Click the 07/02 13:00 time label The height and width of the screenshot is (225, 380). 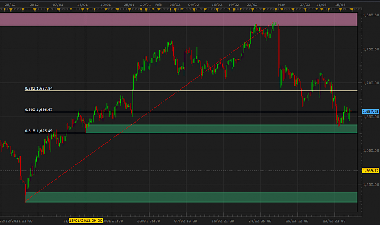click(185, 221)
